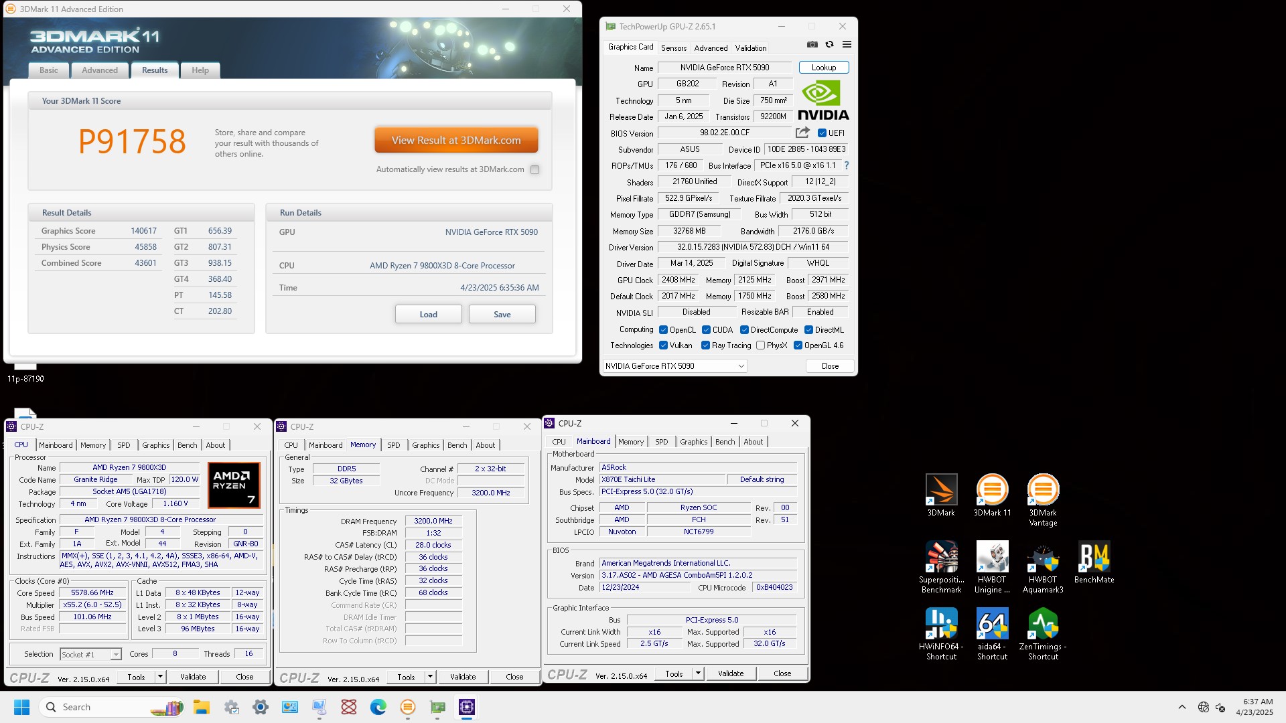Click the Lookup button in GPU-Z

[x=824, y=68]
